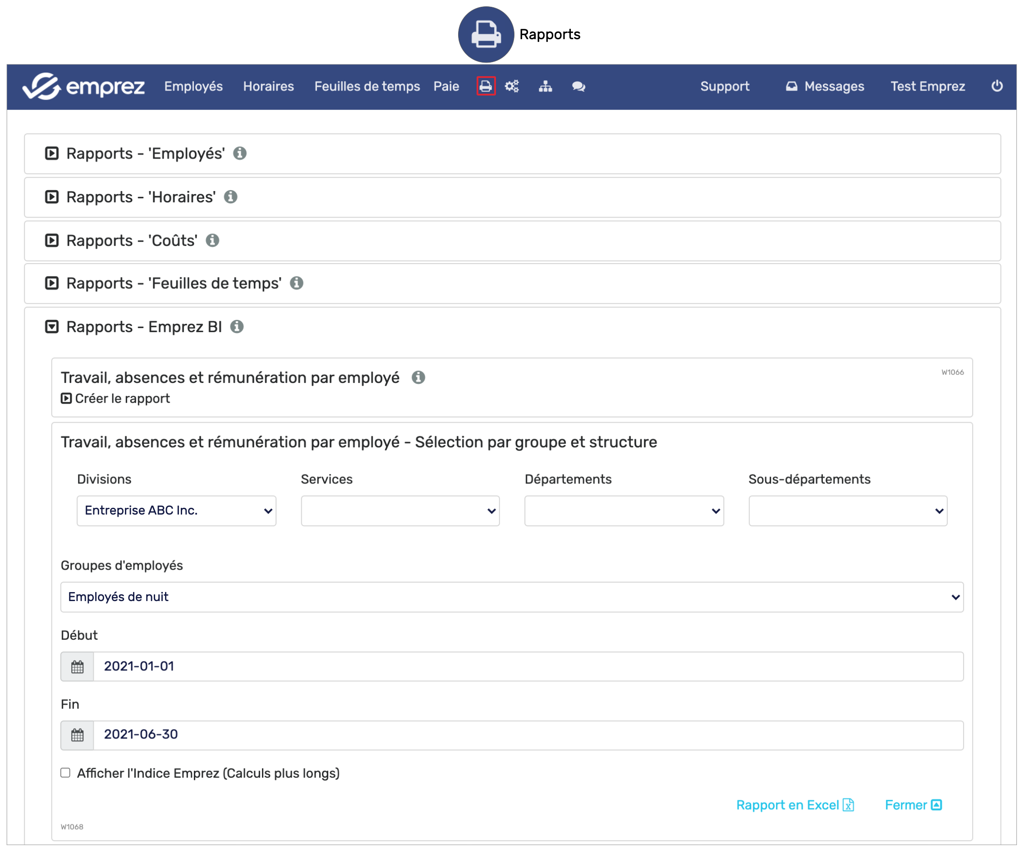
Task: Open the calendar icon for Début date
Action: point(77,667)
